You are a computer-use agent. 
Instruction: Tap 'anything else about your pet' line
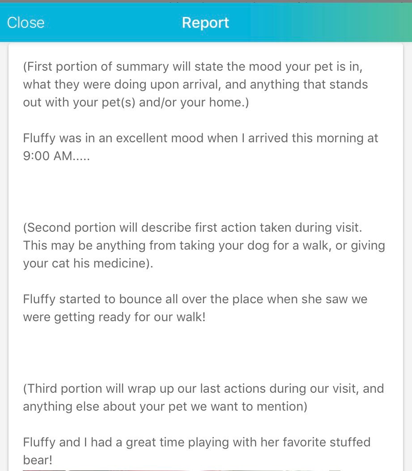coord(165,407)
